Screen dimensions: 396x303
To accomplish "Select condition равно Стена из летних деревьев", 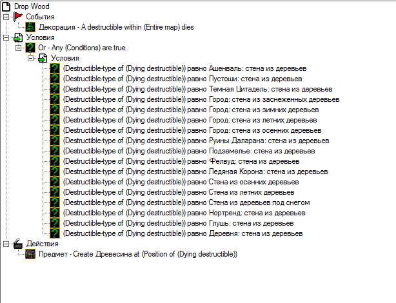I will click(179, 192).
